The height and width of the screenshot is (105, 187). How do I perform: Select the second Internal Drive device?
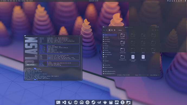[x=109, y=73]
